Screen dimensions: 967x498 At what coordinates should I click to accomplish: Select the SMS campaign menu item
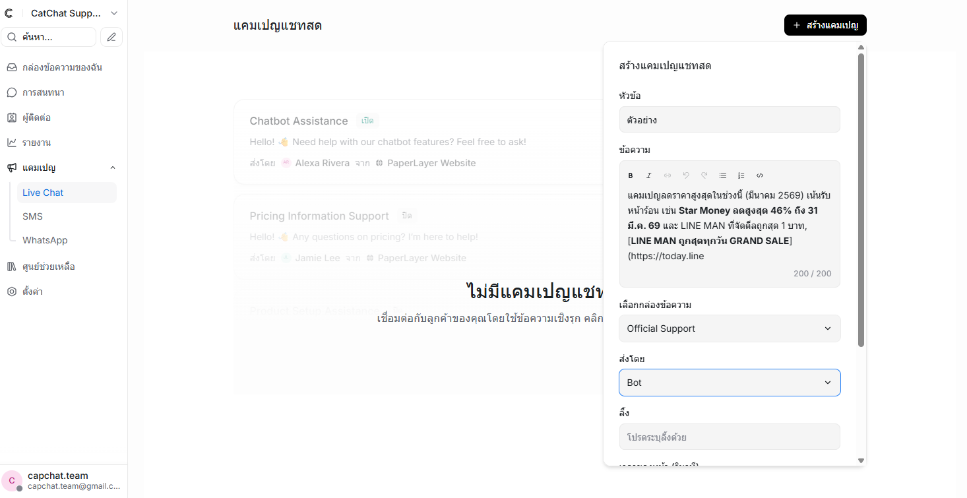[32, 216]
